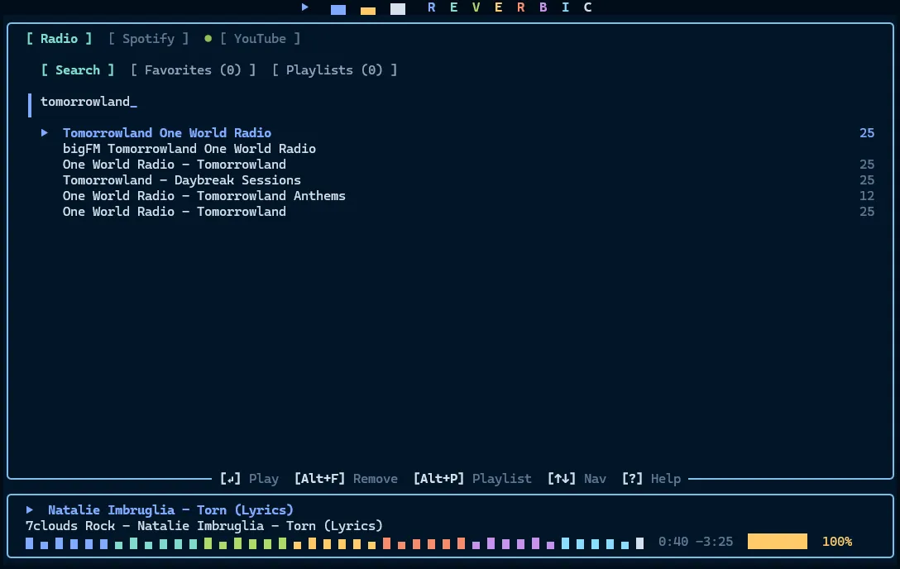
Task: Open the Playlists (0) sub-tab
Action: click(x=335, y=70)
